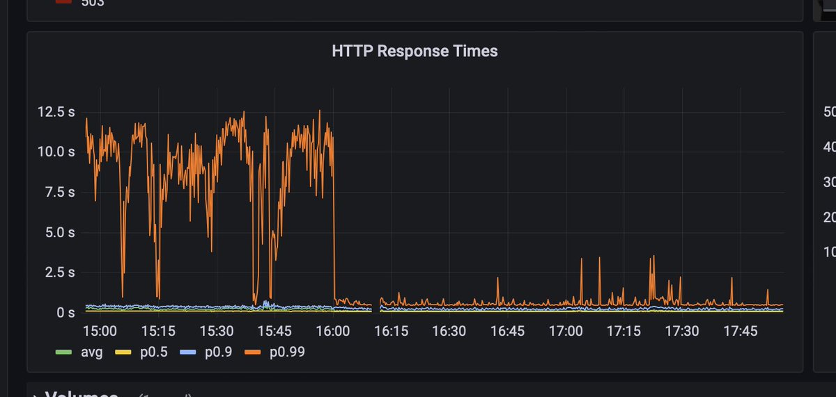Click the 503 legend entry
Screen dimensions: 836x397
(93, 3)
